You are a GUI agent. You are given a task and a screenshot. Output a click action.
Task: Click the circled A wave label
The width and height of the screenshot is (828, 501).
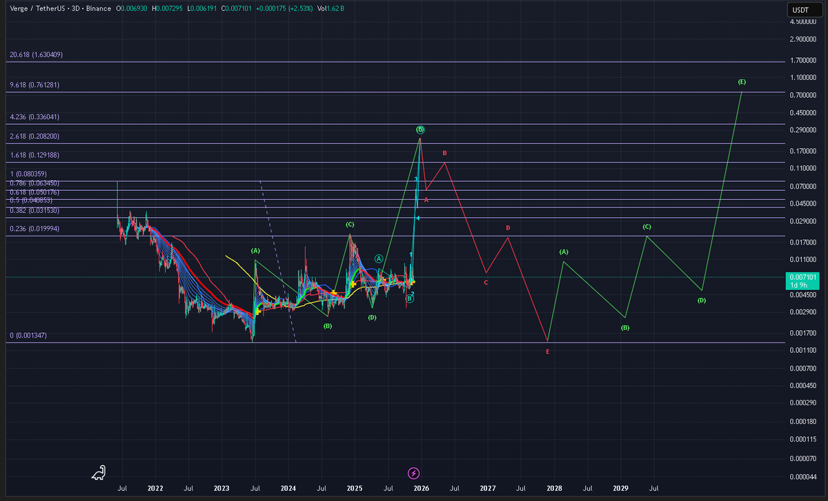(379, 258)
